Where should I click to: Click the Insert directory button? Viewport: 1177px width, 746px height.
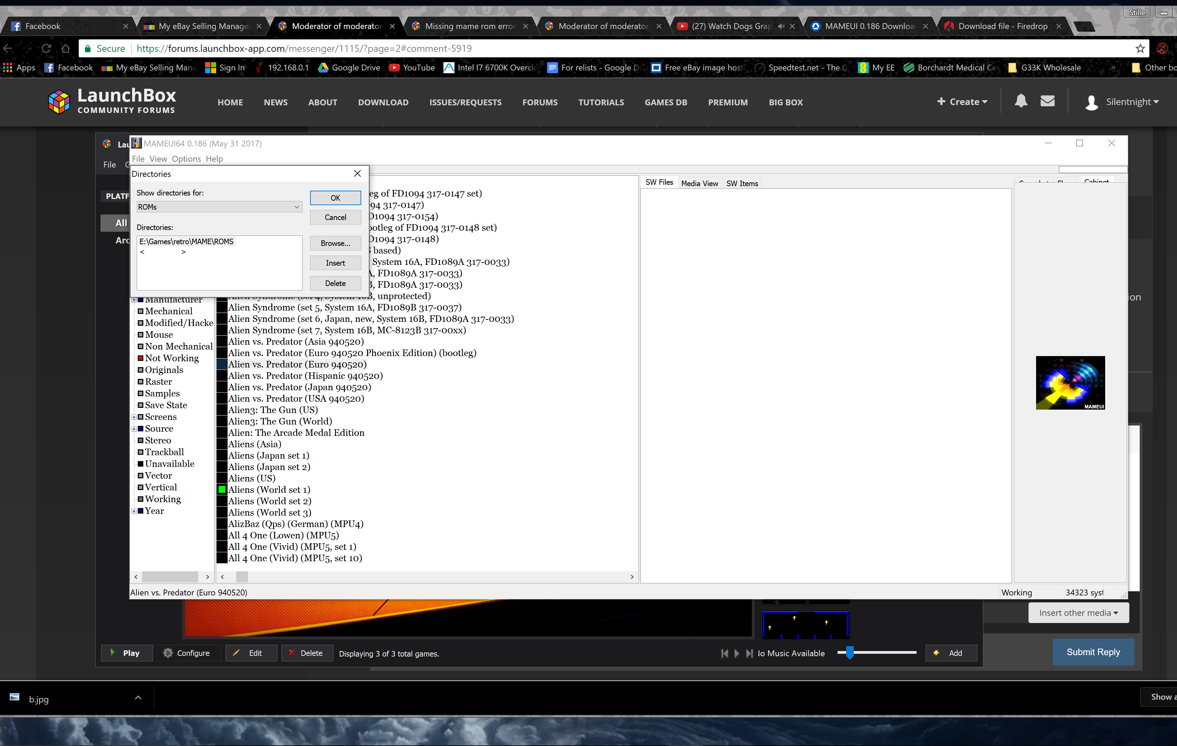pyautogui.click(x=335, y=263)
